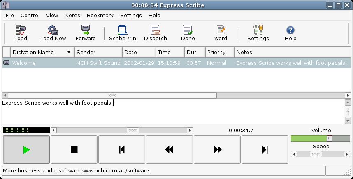Sort list by Sender column
This screenshot has height=179, width=353.
click(x=98, y=52)
